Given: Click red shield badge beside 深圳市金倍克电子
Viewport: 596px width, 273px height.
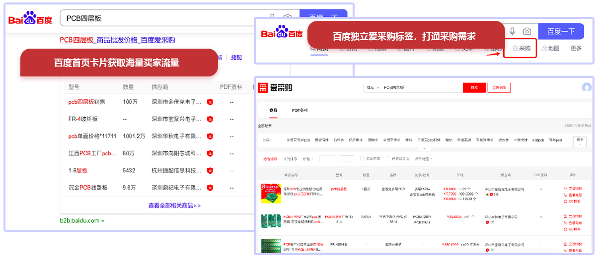Looking at the screenshot, I should (210, 102).
